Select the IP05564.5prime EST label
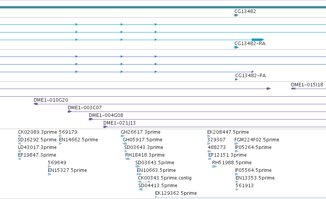This screenshot has width=326, height=199. 253,170
